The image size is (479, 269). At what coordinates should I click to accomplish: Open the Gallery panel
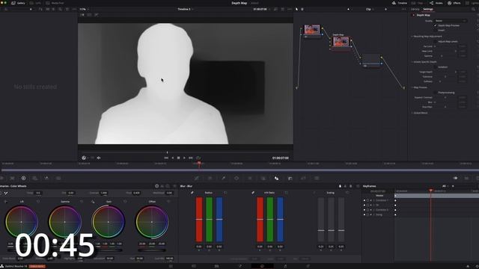(x=18, y=3)
